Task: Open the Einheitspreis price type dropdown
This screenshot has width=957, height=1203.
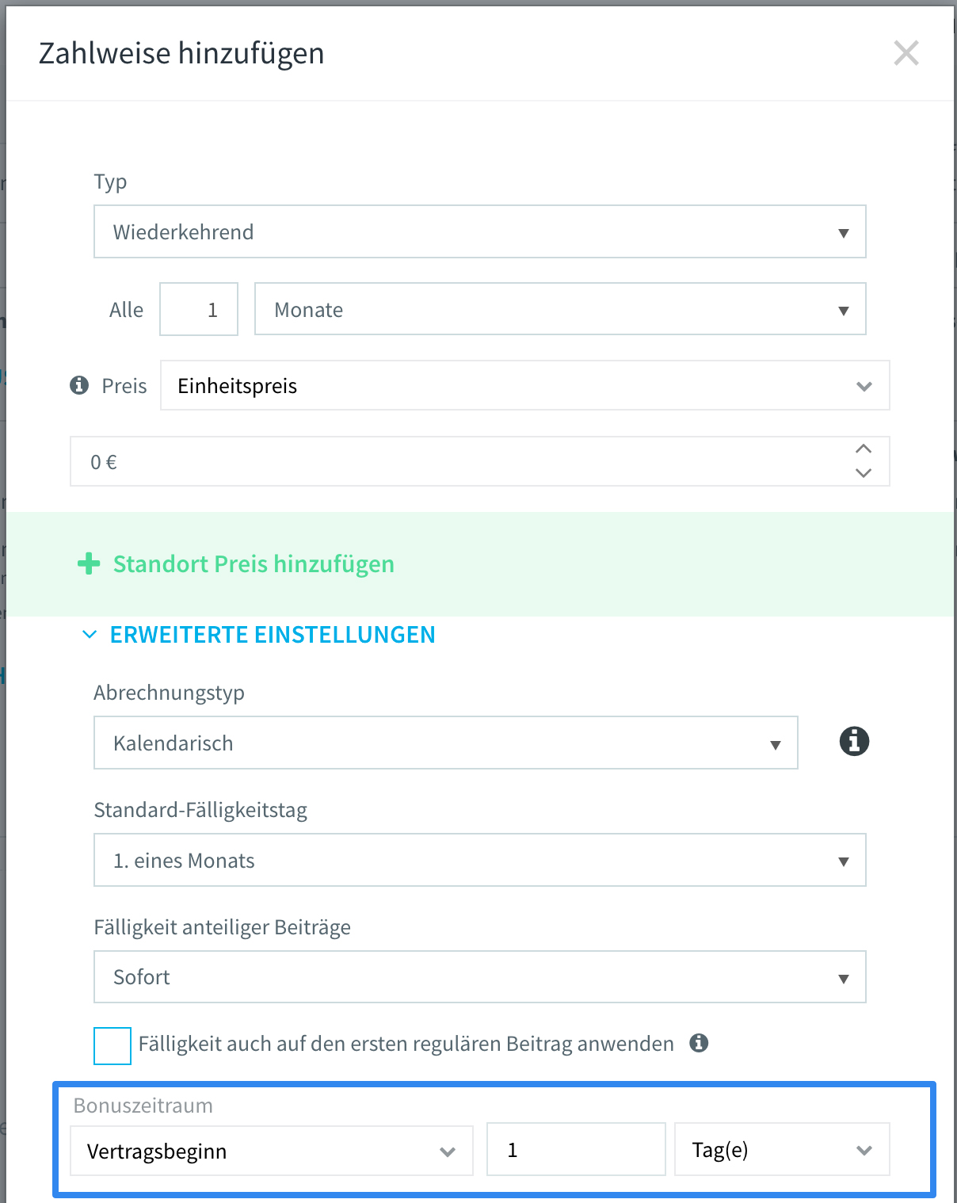Action: click(524, 386)
